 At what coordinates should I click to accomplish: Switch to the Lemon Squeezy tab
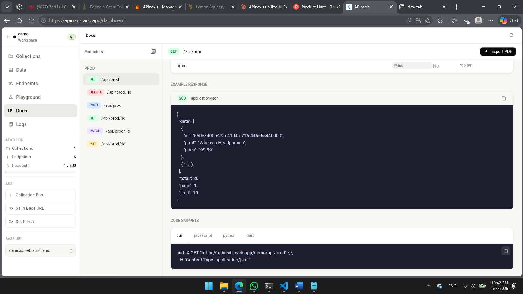211,7
